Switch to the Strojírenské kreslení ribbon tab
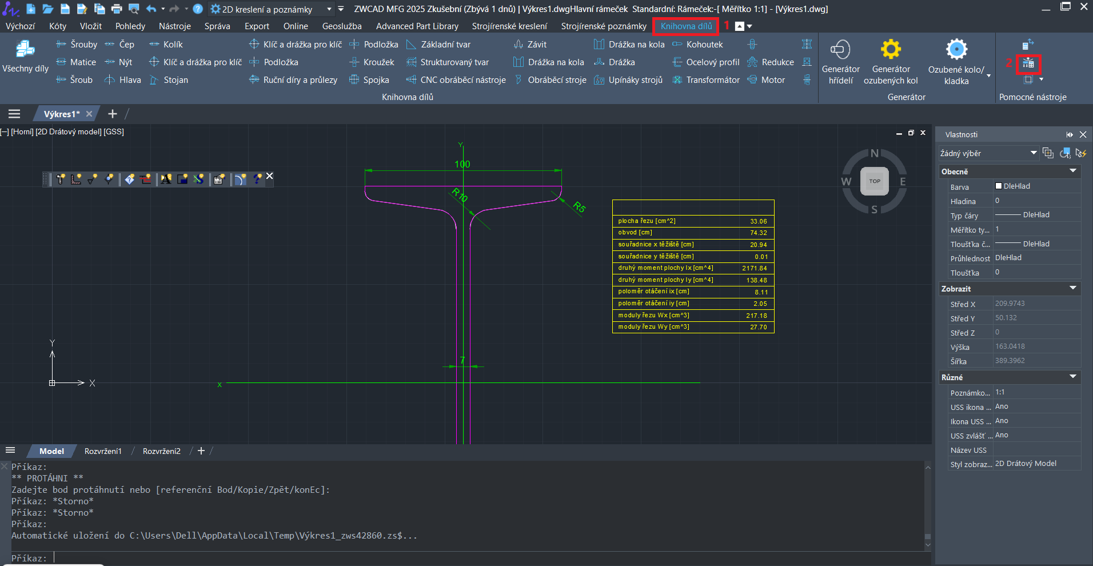This screenshot has height=566, width=1093. [509, 26]
